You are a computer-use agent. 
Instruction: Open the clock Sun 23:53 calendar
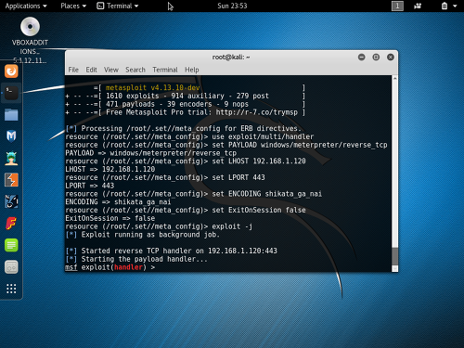(232, 6)
